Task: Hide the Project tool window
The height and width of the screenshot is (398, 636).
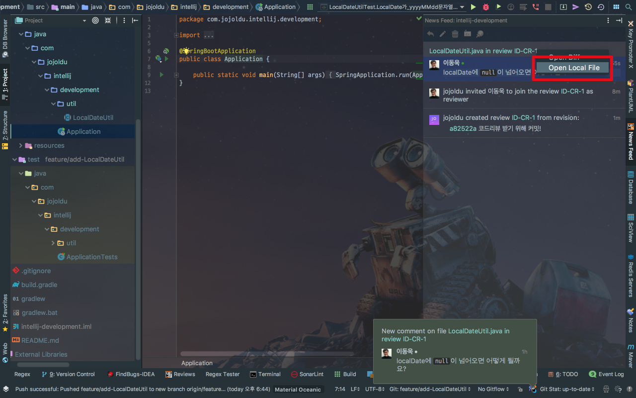Action: pos(135,20)
